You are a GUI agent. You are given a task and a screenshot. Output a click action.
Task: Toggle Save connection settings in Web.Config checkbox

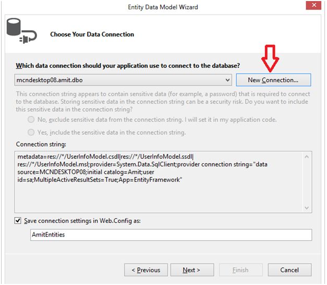19,221
